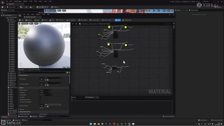Open the preview Show dropdown
The image size is (224, 126).
click(x=36, y=23)
